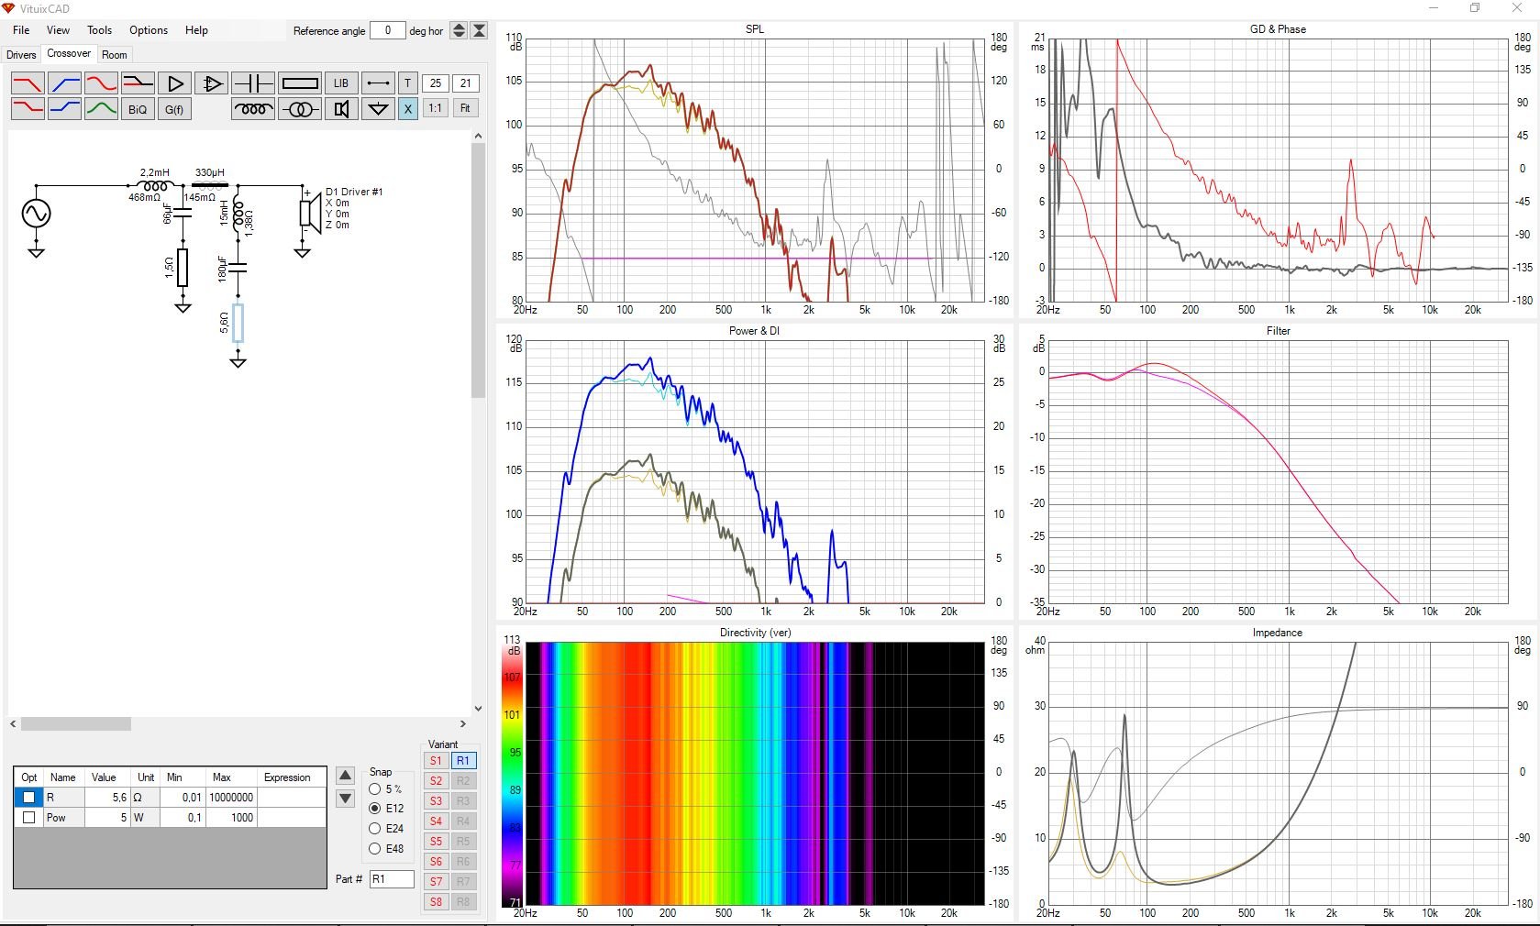This screenshot has width=1540, height=926.
Task: Open the LIB component library
Action: (x=341, y=83)
